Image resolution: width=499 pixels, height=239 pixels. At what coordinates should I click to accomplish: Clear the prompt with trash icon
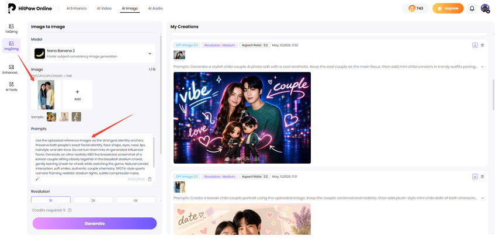pos(150,179)
